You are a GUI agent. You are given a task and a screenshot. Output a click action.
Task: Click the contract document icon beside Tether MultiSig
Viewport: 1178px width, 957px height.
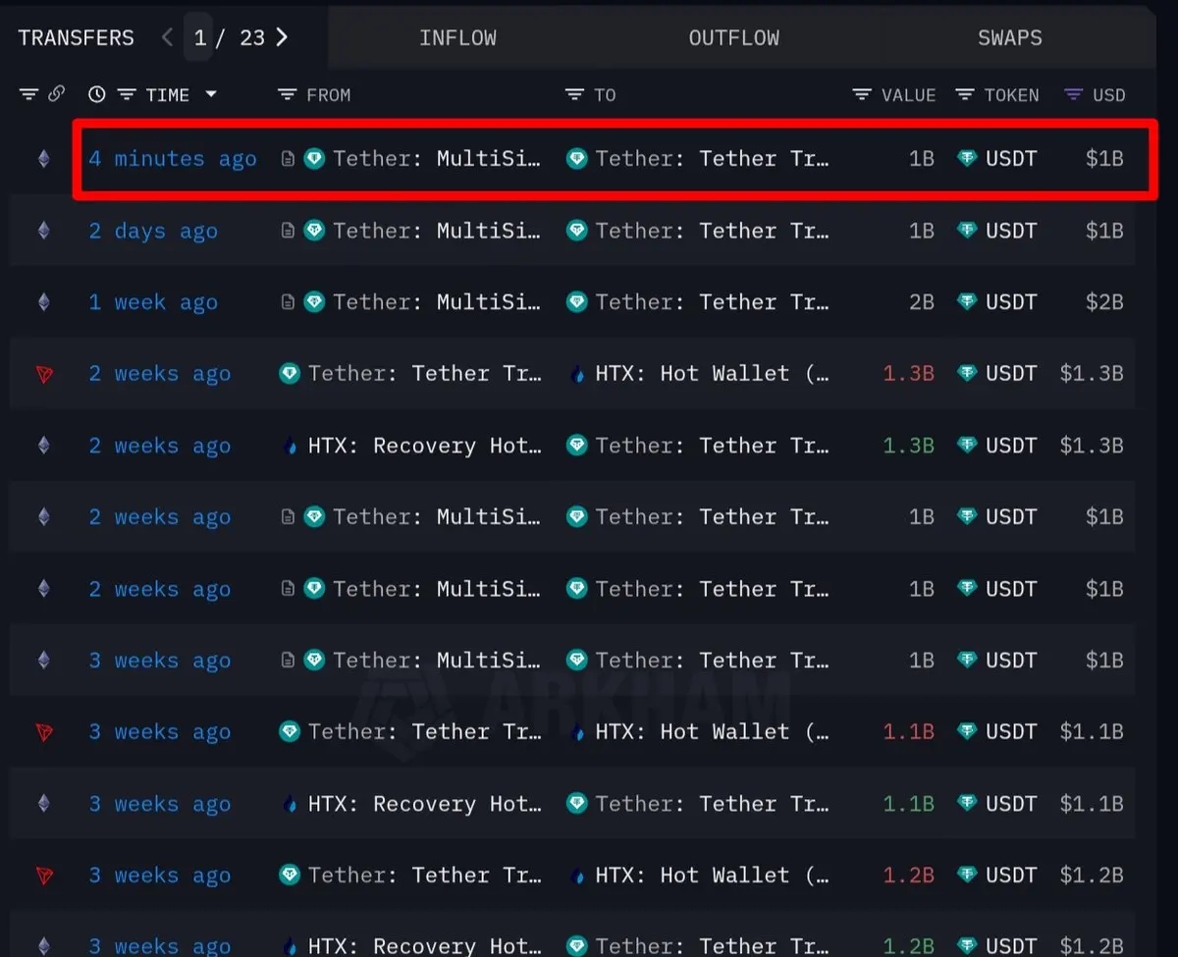coord(288,158)
